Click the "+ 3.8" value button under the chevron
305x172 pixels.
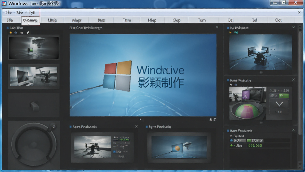click(279, 112)
